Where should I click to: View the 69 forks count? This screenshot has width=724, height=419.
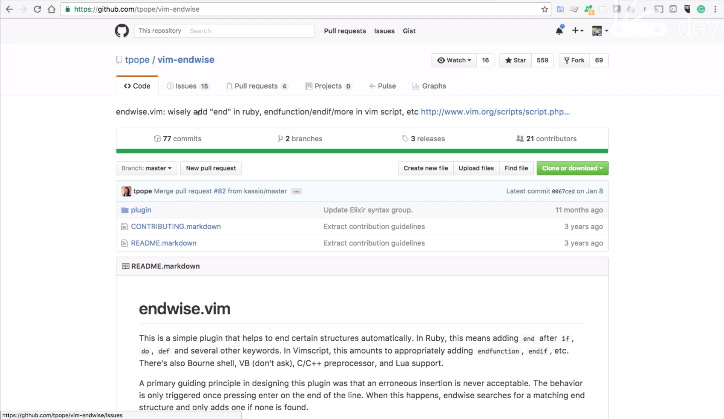(x=599, y=60)
